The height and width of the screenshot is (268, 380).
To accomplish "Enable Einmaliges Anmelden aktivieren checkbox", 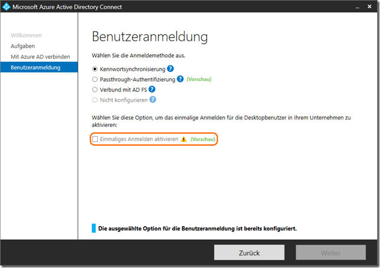I will 95,139.
